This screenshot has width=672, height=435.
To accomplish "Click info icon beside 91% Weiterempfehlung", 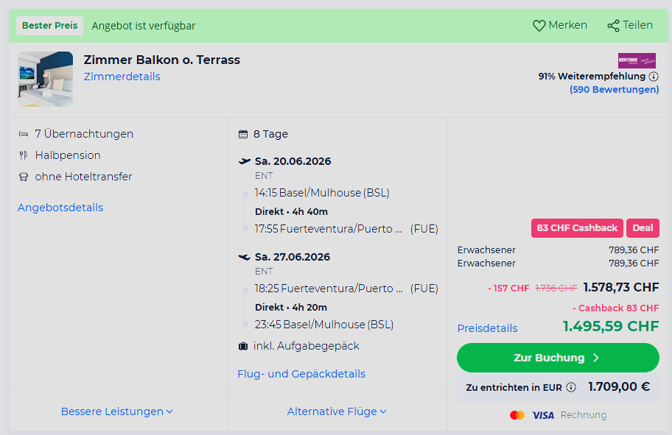I will (654, 77).
